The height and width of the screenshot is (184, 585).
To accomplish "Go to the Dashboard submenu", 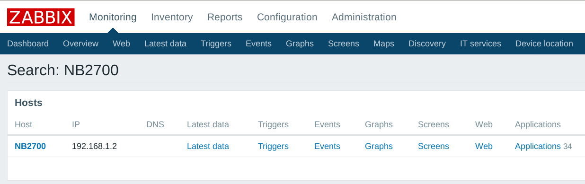I will click(x=28, y=44).
